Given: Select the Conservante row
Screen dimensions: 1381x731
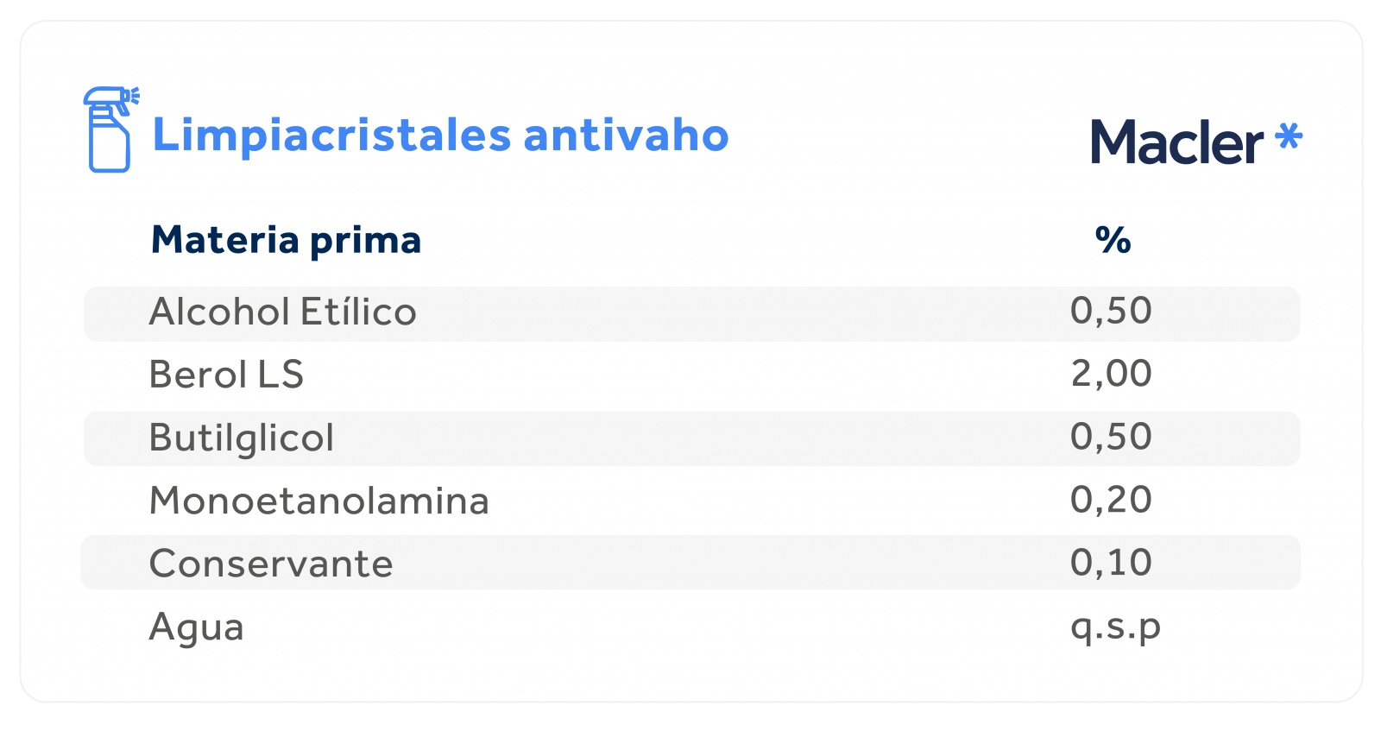Looking at the screenshot, I should (x=691, y=563).
